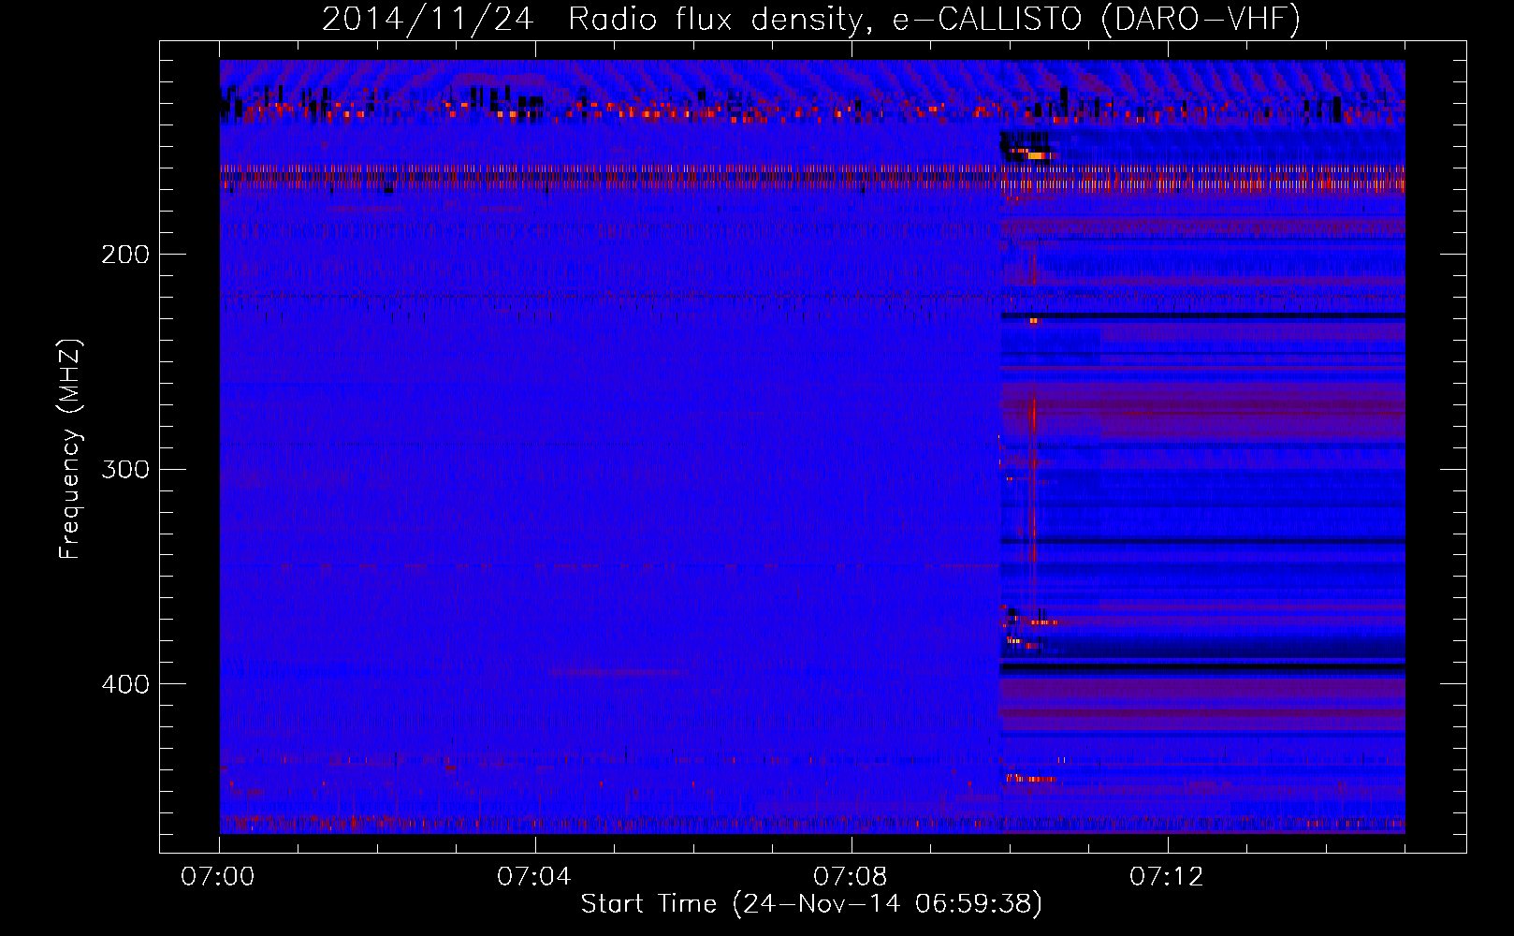Click the '07:00' time tick label
The height and width of the screenshot is (936, 1514).
[218, 877]
